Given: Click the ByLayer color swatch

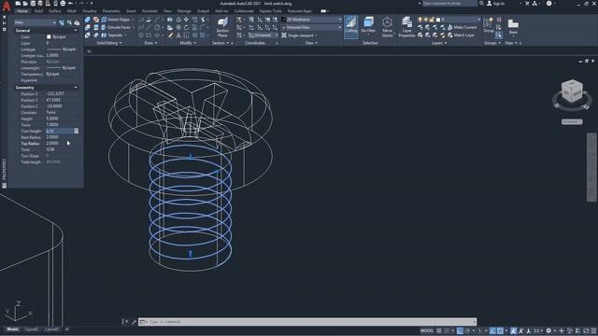Looking at the screenshot, I should pos(49,37).
